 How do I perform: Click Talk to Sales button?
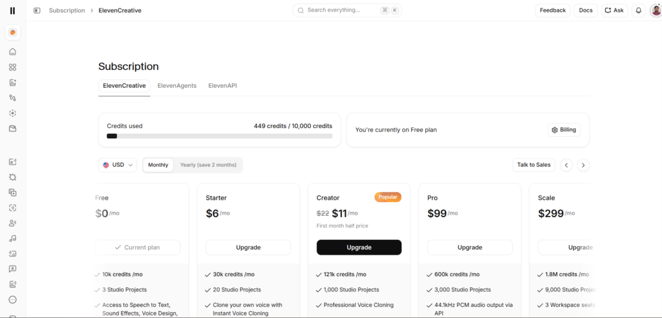click(x=534, y=165)
